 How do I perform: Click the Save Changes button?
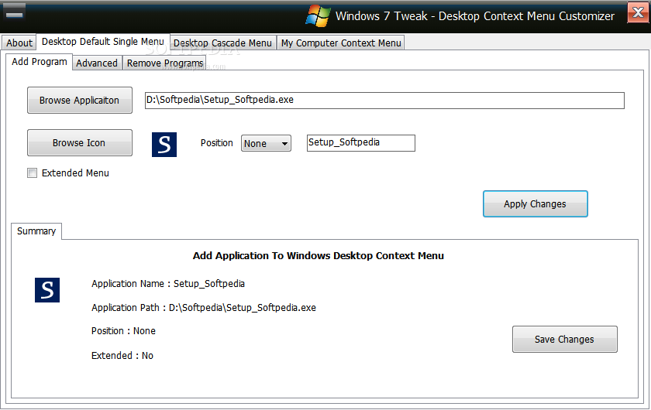565,340
